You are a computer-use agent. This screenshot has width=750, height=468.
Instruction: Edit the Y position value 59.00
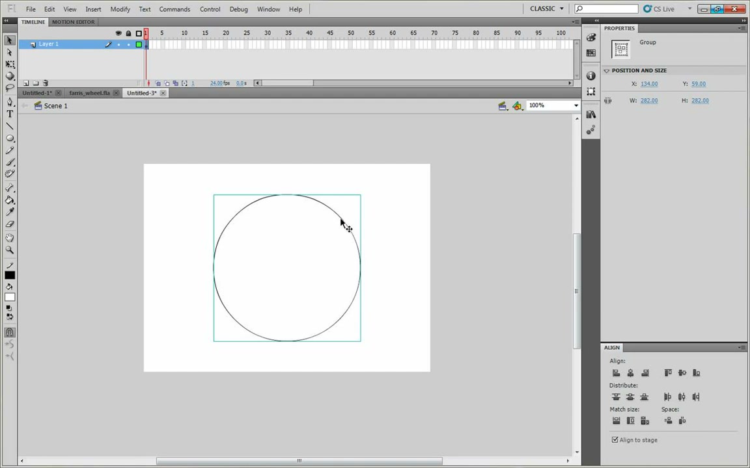699,84
